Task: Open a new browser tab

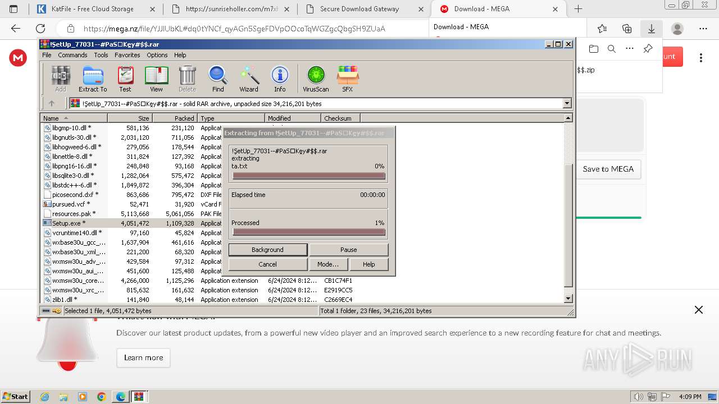Action: pos(578,9)
